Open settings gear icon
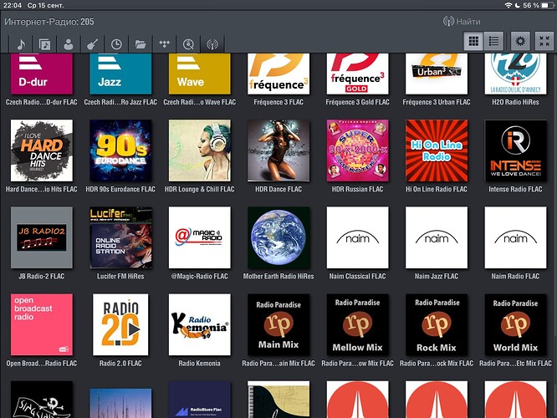 (x=520, y=41)
